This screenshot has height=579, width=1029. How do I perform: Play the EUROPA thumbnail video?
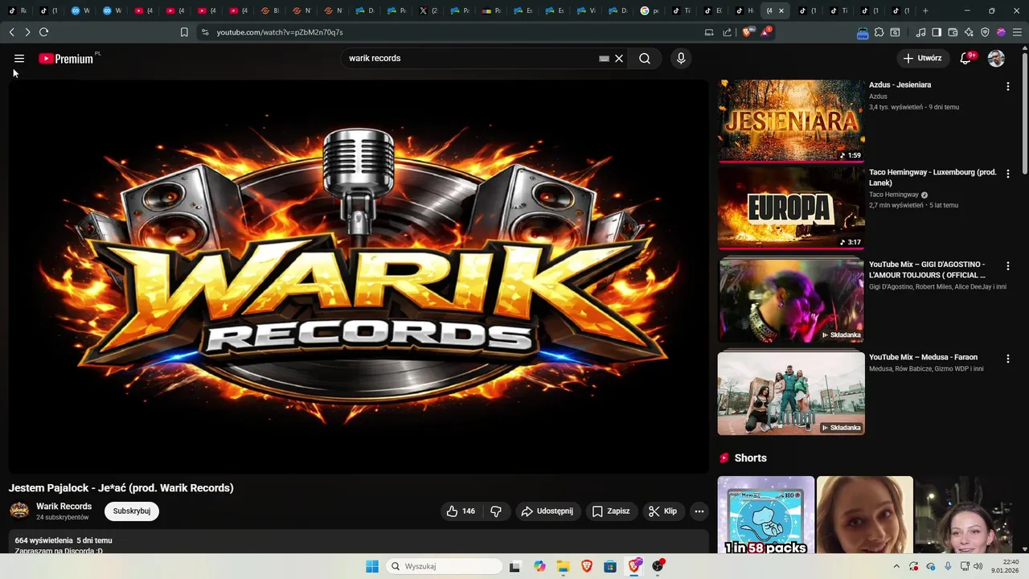[x=791, y=208]
